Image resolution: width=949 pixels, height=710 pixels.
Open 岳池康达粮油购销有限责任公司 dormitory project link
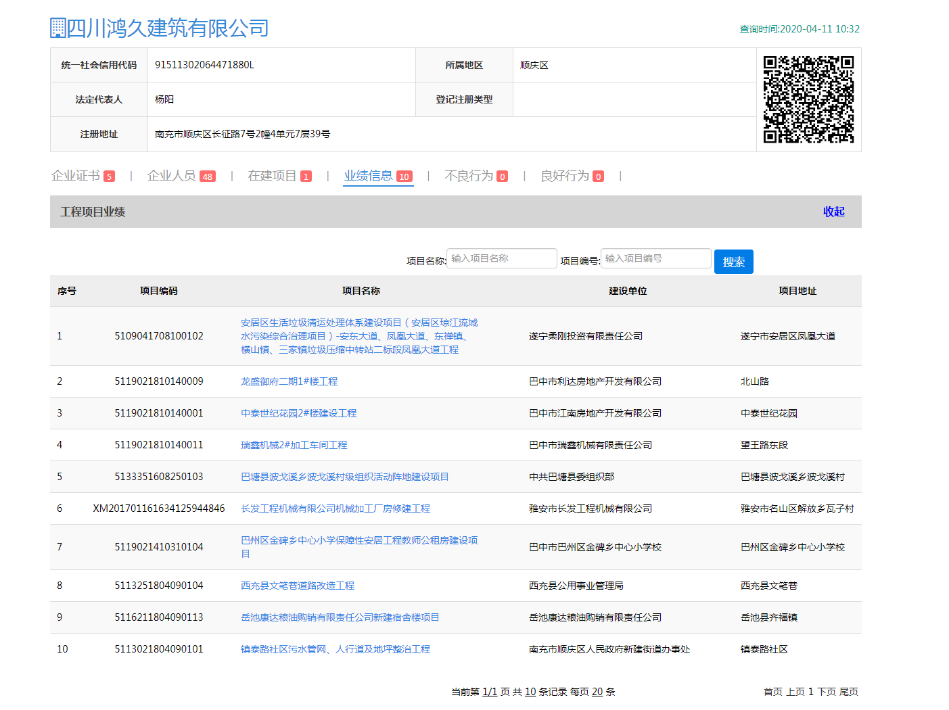(340, 617)
